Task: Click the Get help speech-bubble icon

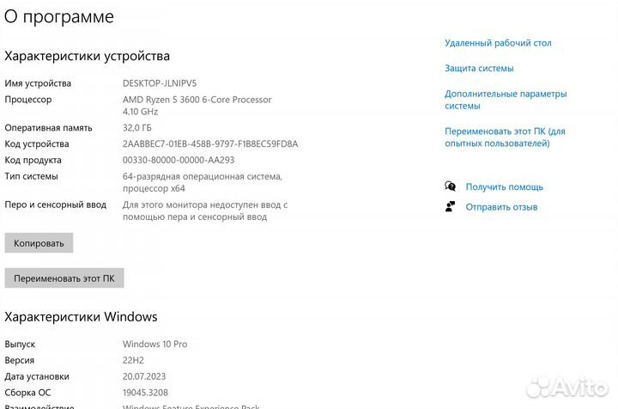Action: point(450,186)
